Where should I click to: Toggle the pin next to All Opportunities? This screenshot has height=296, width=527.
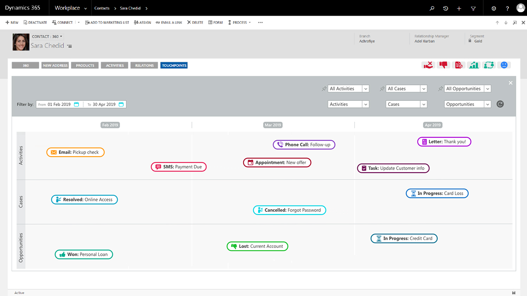(x=441, y=89)
